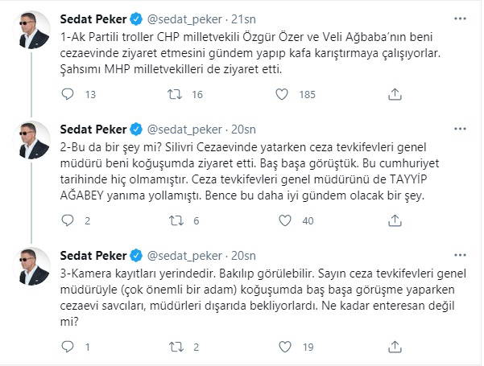Retweet the third tweet with 2 retweets

click(173, 347)
